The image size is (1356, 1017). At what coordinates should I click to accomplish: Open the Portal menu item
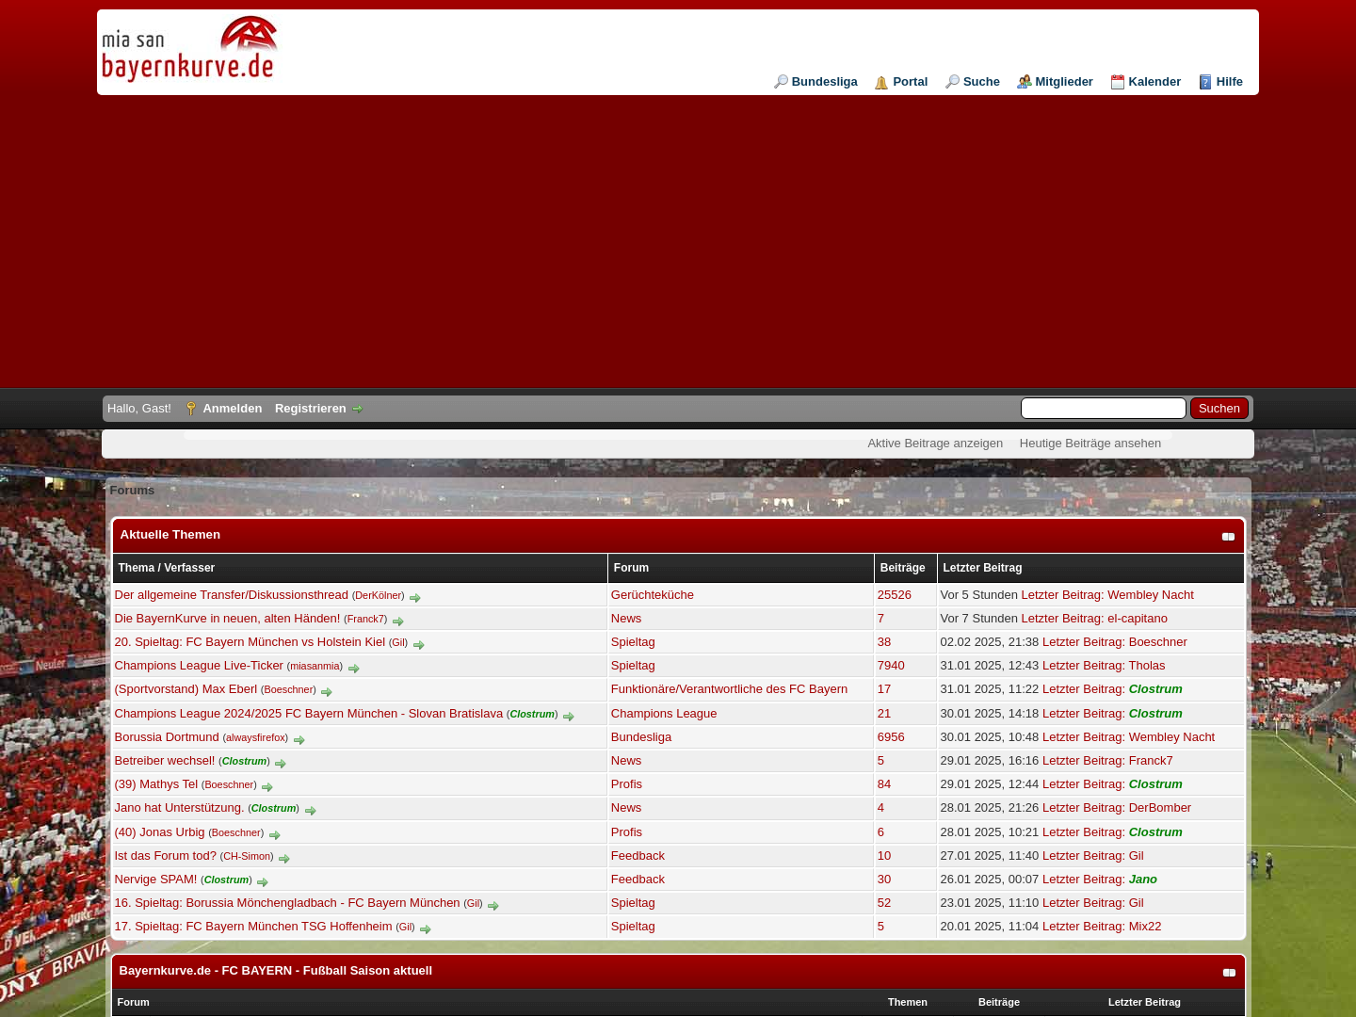[x=901, y=82]
